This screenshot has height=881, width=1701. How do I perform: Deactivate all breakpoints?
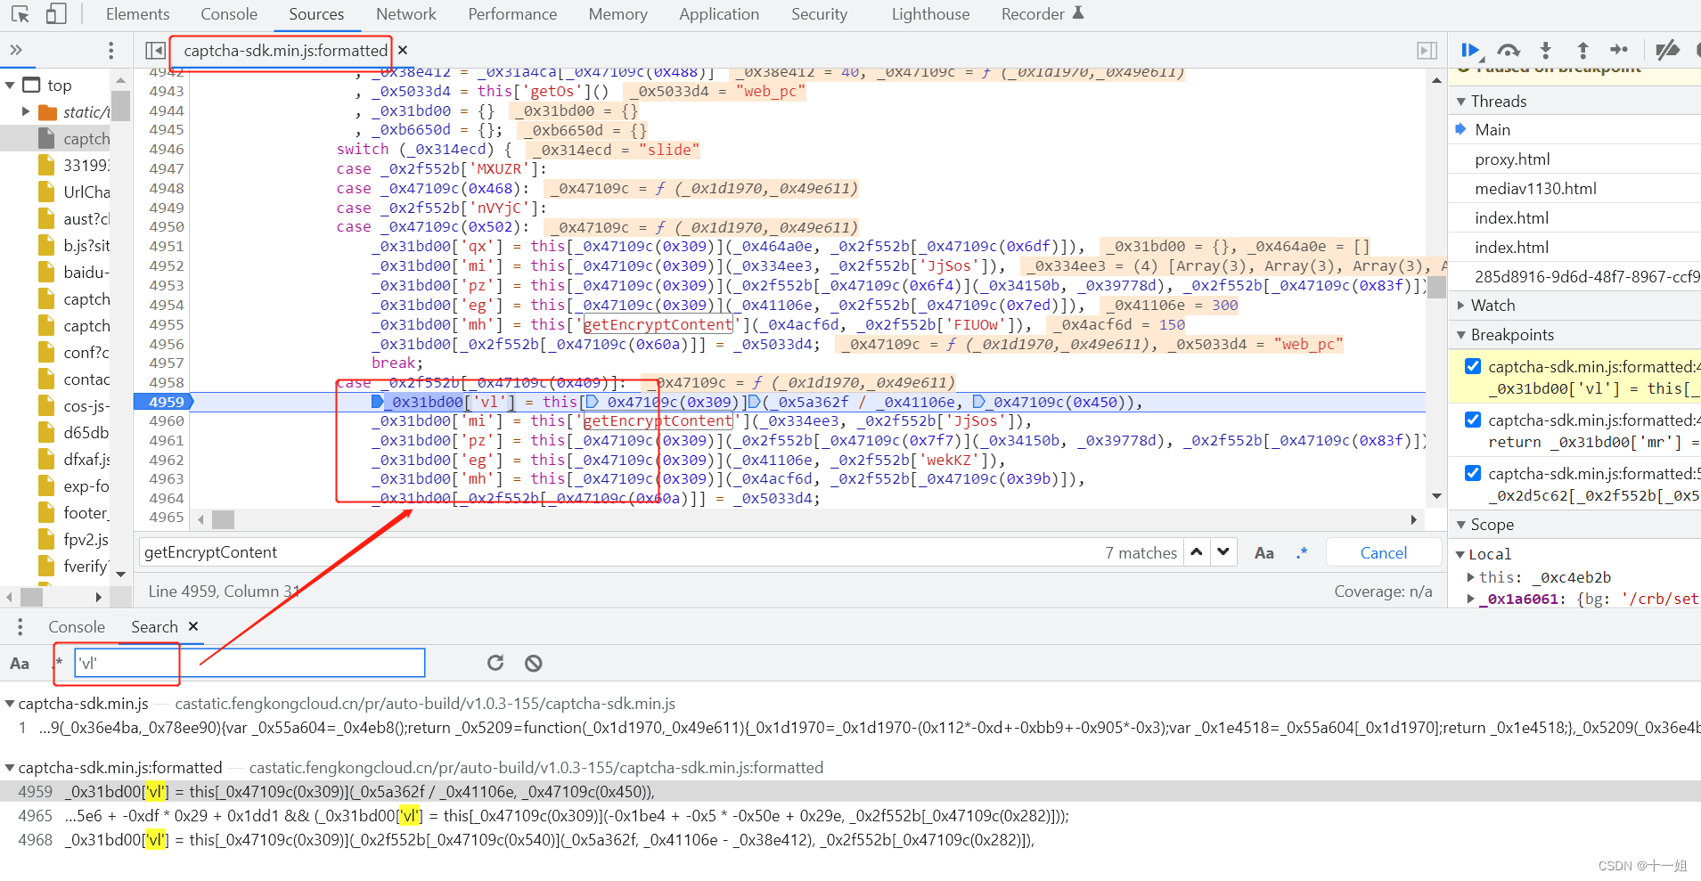[x=1667, y=51]
